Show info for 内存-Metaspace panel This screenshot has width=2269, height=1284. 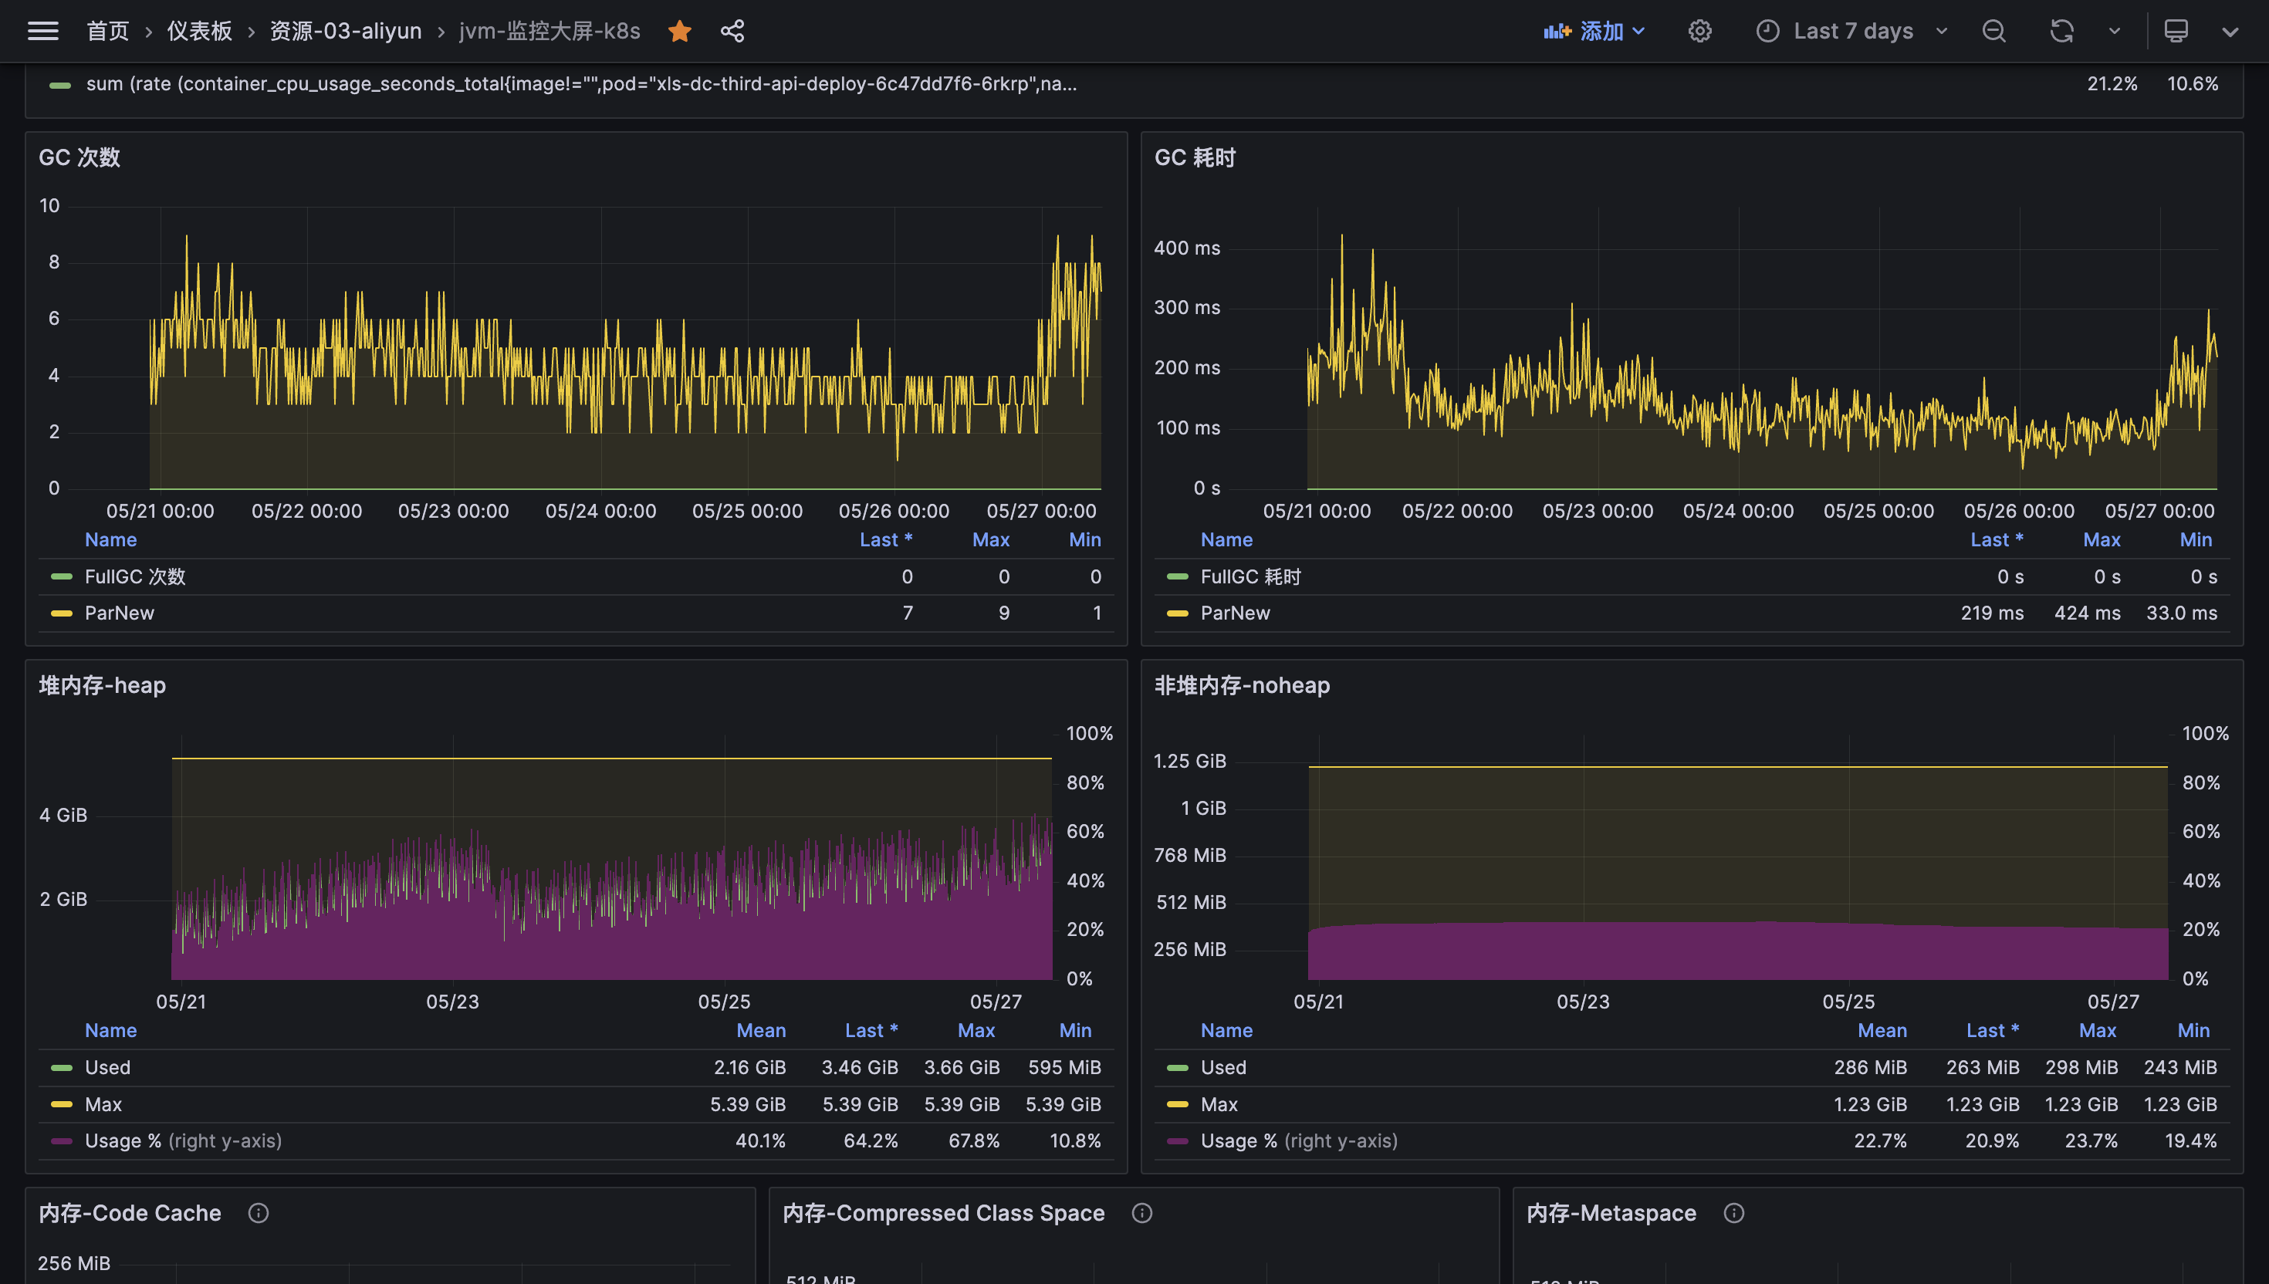point(1733,1212)
